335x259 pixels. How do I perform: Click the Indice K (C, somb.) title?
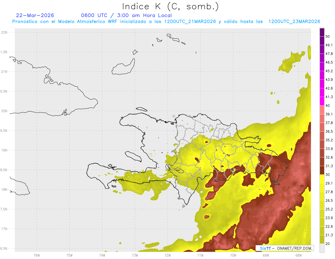(x=171, y=6)
